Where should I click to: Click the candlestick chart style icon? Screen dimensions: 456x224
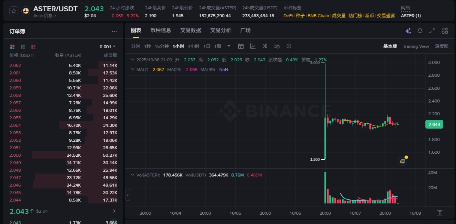pos(265,46)
